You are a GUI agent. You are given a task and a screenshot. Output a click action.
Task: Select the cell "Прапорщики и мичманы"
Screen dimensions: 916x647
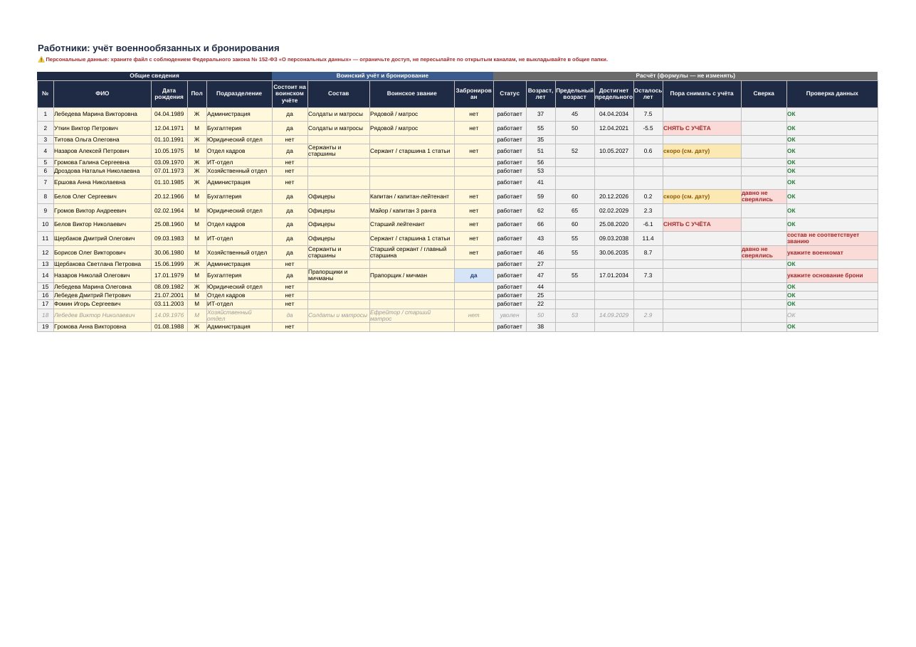339,276
